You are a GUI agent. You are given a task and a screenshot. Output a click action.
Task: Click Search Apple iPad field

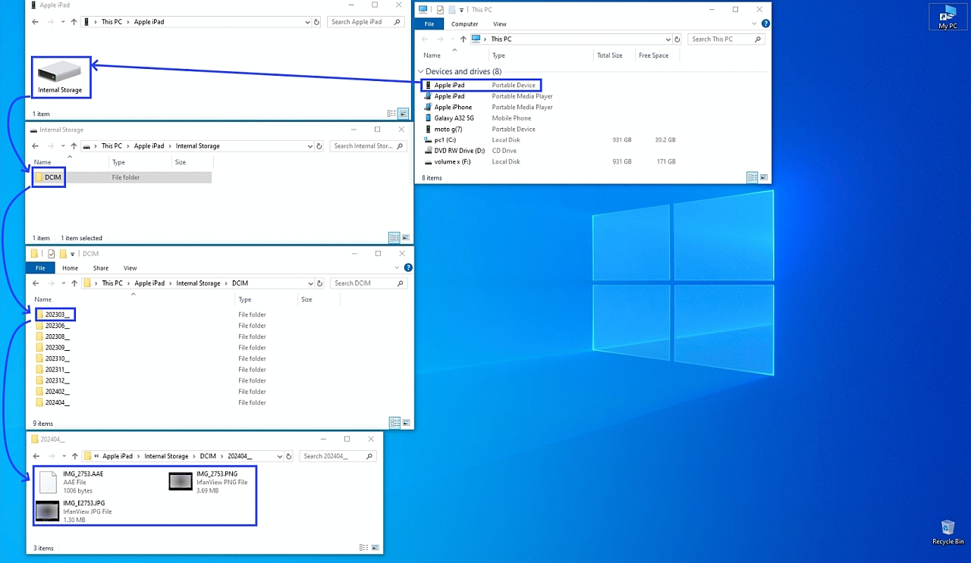coord(366,22)
